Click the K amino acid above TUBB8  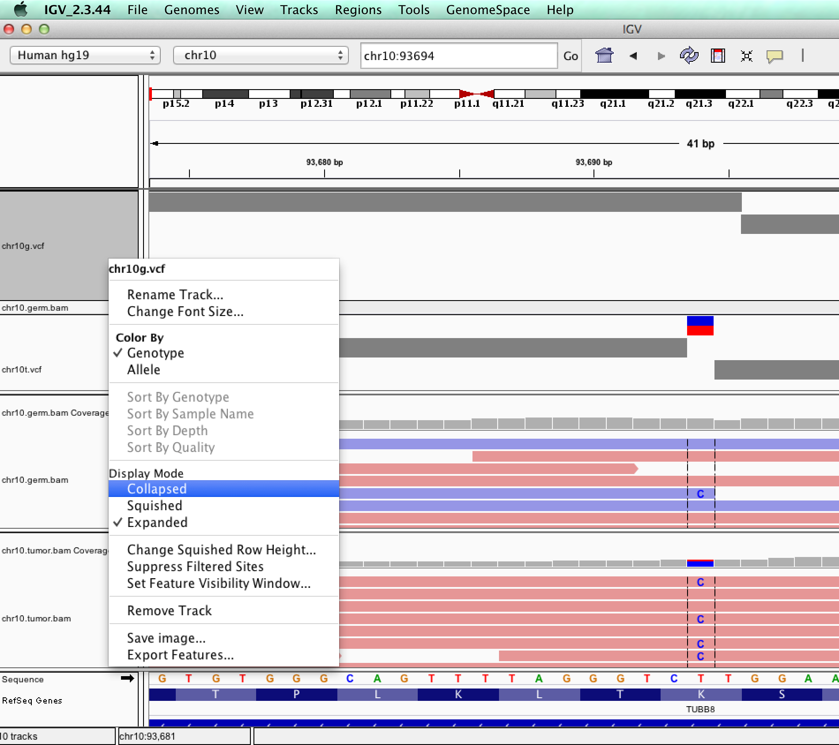pos(701,694)
